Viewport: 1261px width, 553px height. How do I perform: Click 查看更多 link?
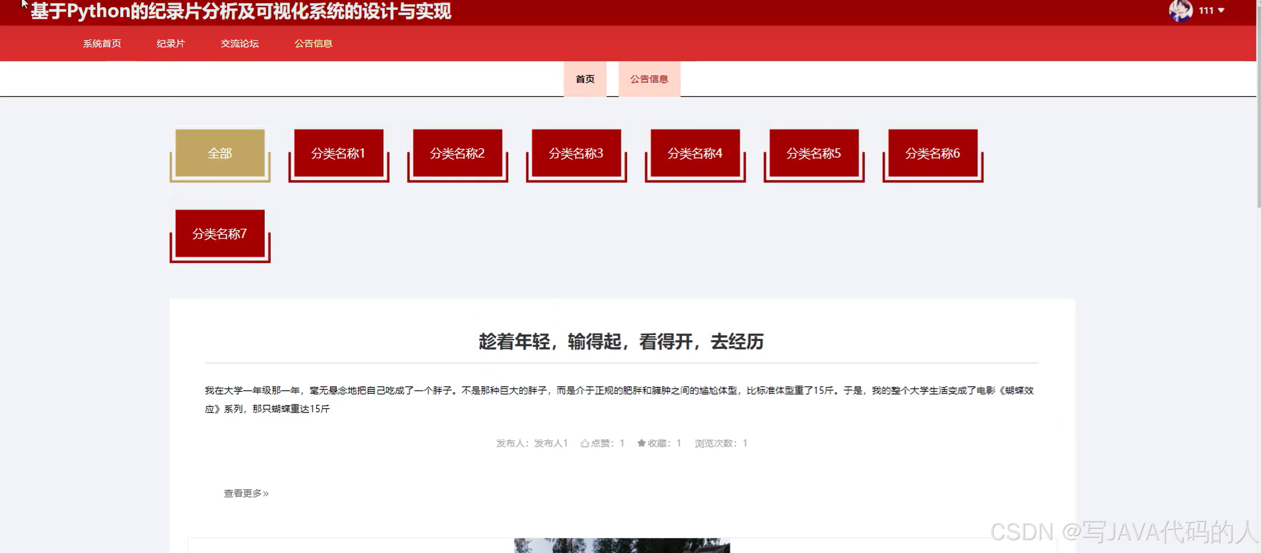(x=246, y=493)
